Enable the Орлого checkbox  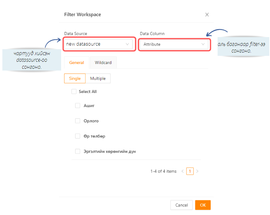point(78,121)
